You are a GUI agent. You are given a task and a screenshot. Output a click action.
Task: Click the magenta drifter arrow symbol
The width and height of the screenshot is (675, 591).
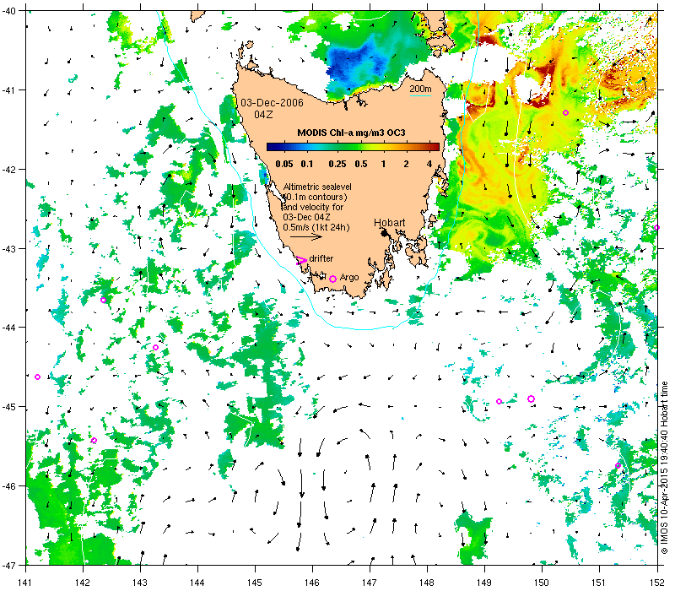301,260
